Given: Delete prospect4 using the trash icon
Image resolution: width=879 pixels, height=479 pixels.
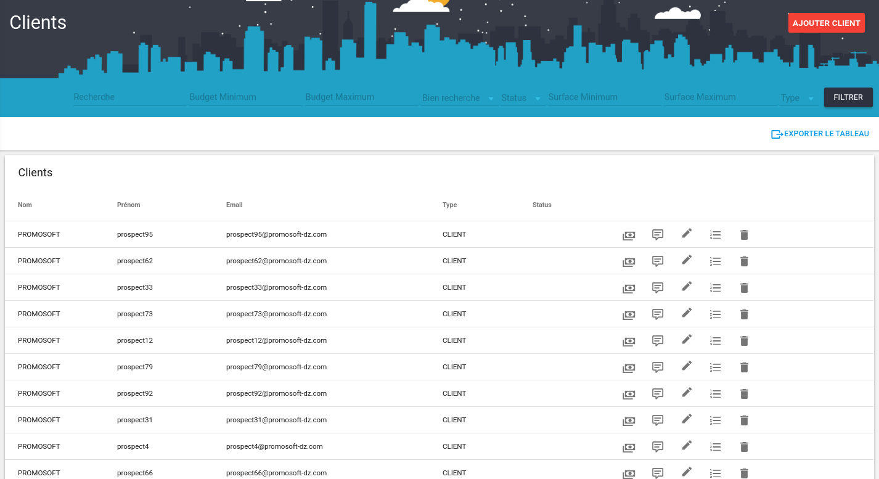Looking at the screenshot, I should 744,447.
